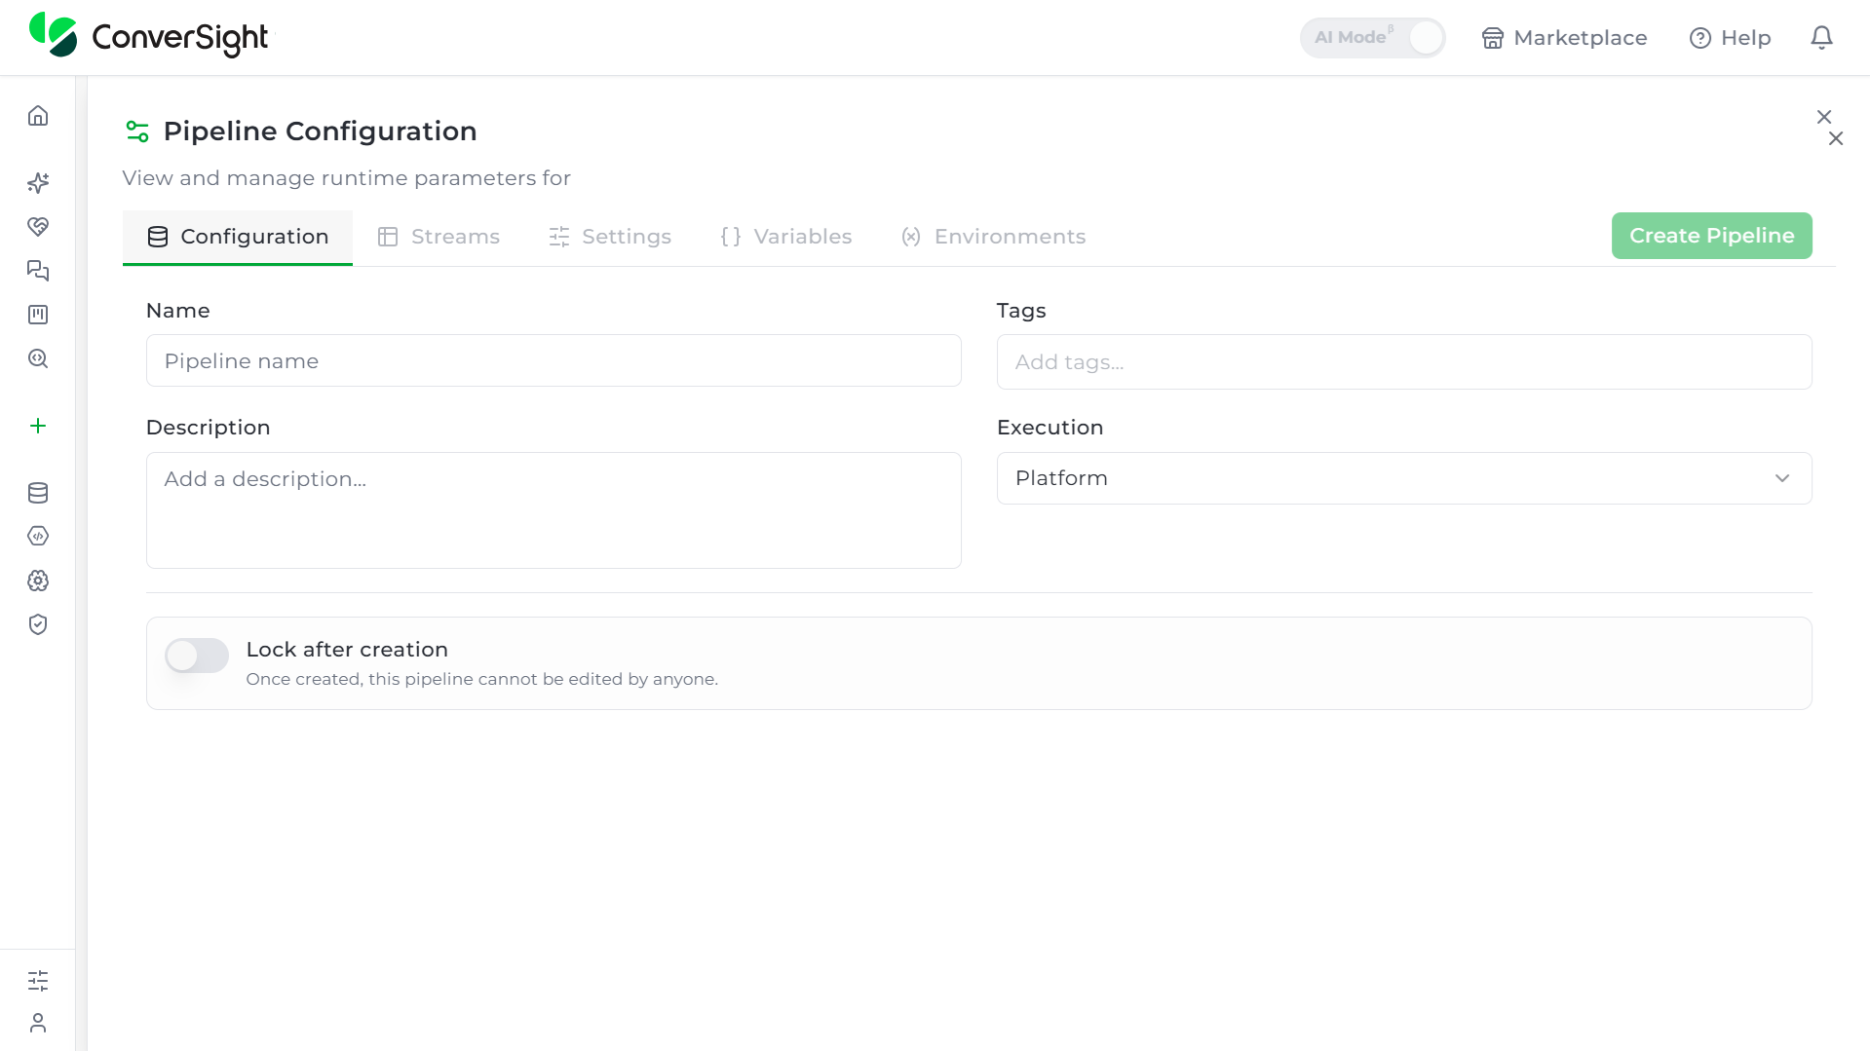Switch to the Settings tab
Screen dimensions: 1870x1051
click(610, 237)
